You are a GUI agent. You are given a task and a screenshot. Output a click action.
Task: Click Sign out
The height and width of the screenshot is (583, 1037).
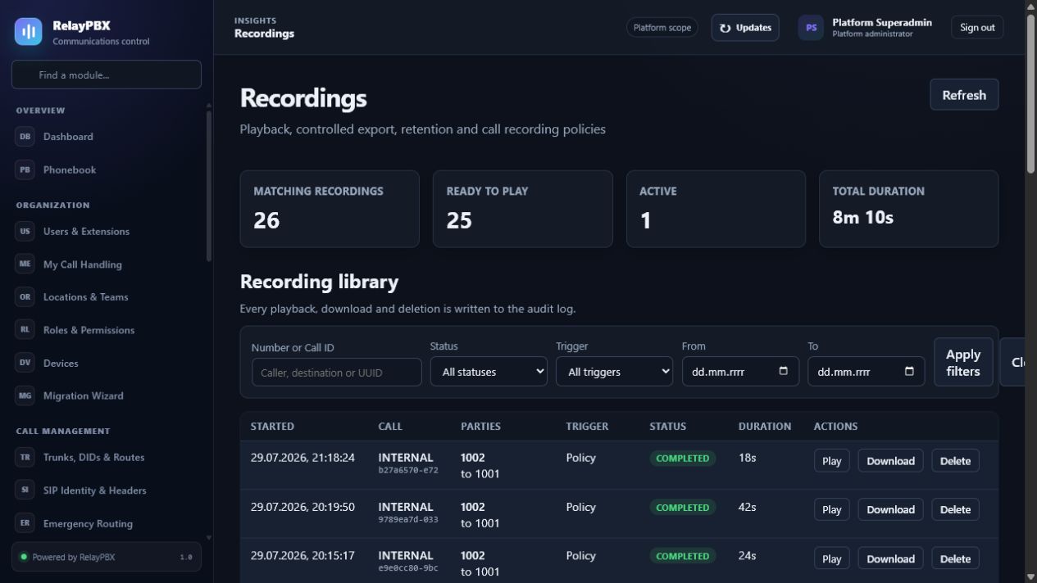coord(977,27)
